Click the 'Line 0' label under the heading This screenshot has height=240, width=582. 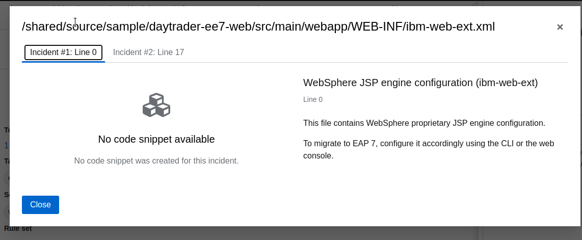coord(313,99)
